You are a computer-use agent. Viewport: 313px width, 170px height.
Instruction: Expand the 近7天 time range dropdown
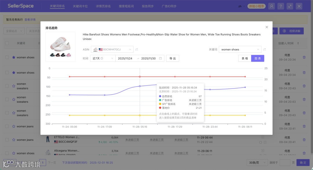pyautogui.click(x=103, y=58)
